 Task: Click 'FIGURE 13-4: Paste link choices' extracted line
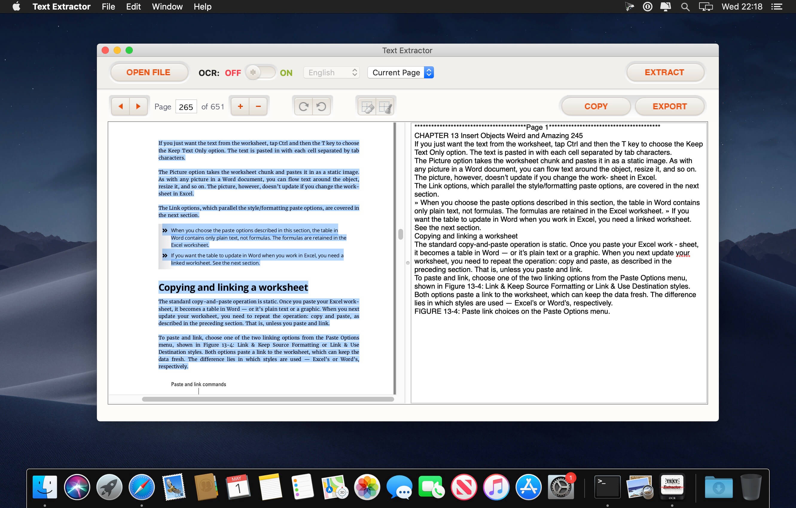point(512,311)
